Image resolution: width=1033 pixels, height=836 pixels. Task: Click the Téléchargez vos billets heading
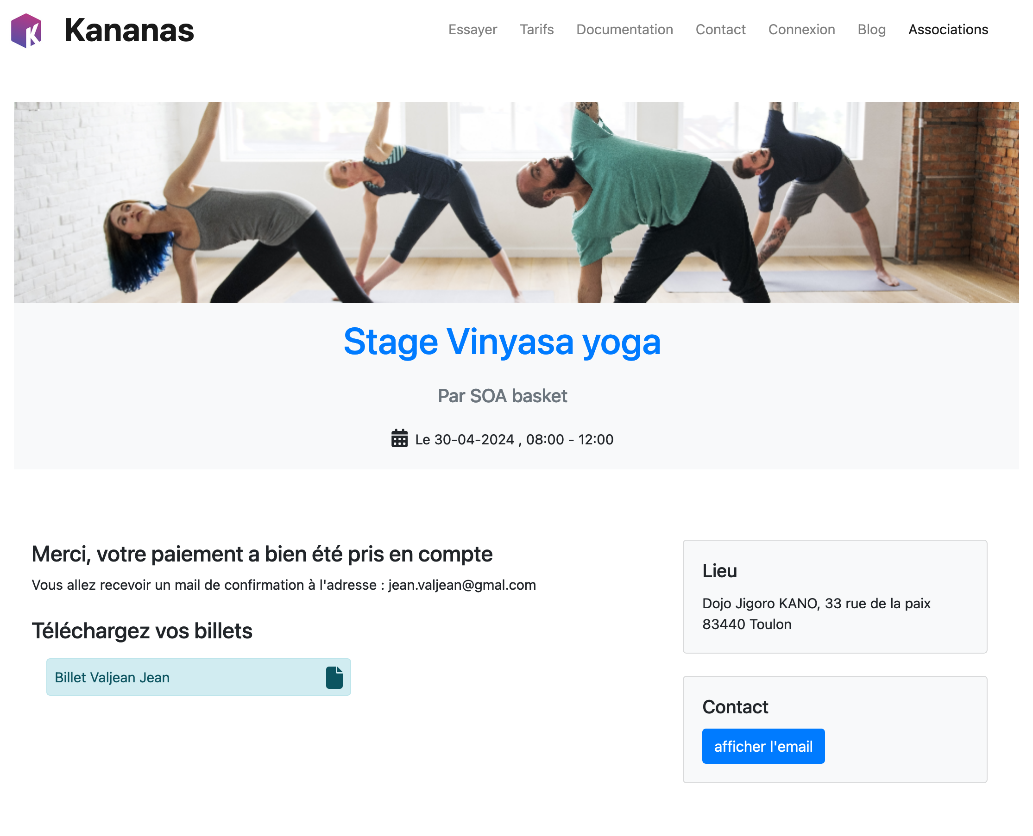pos(142,631)
